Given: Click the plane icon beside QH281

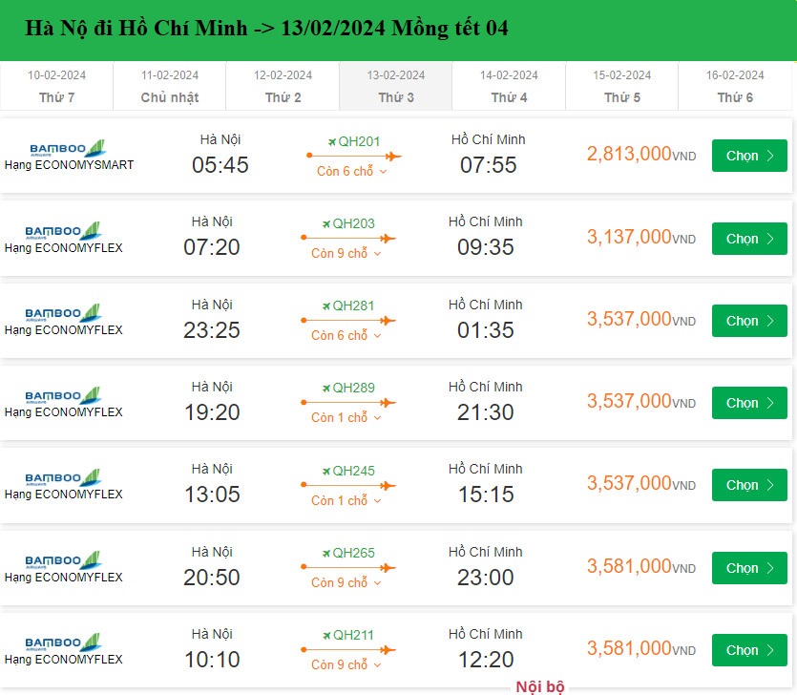Looking at the screenshot, I should pyautogui.click(x=325, y=305).
